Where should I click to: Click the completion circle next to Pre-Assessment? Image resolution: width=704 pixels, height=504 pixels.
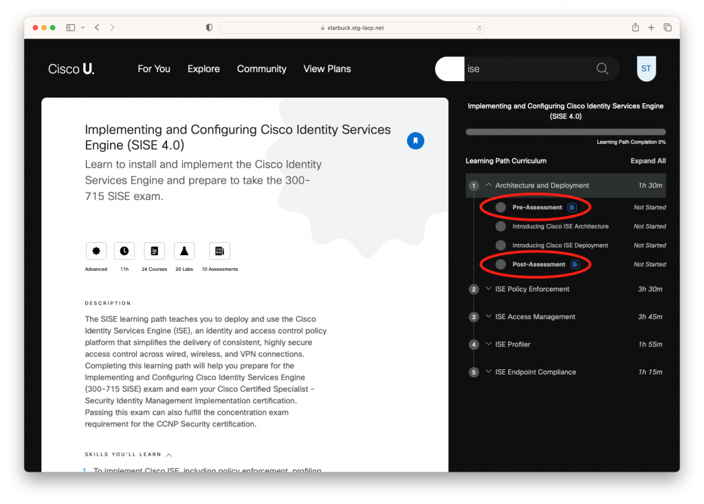click(x=500, y=207)
